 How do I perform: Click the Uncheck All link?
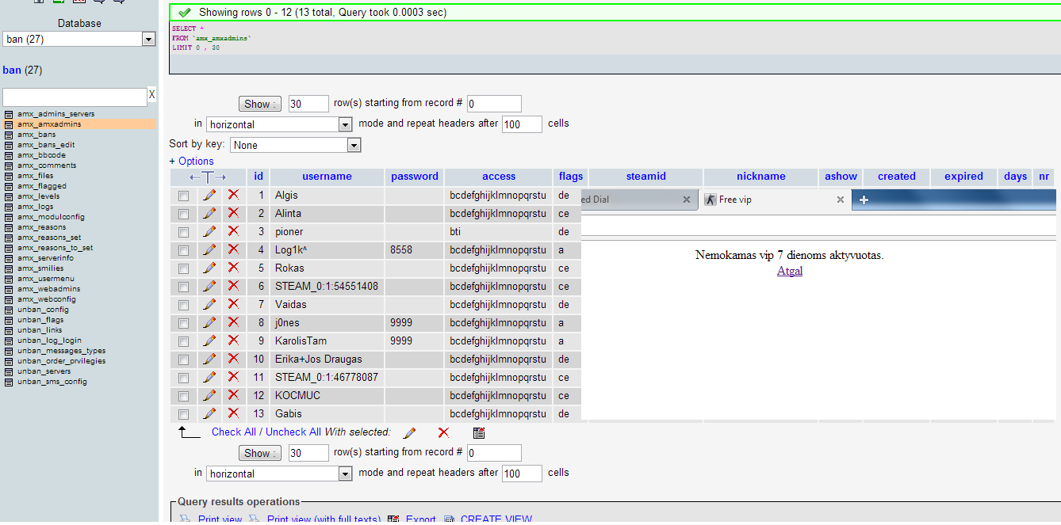tap(293, 432)
